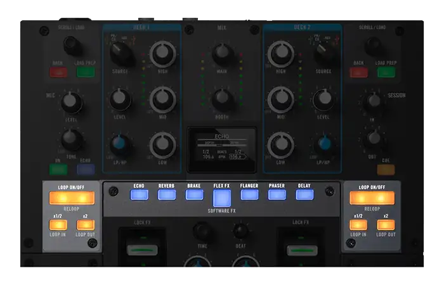
Task: Click the right side x2 loop button
Action: coord(386,225)
